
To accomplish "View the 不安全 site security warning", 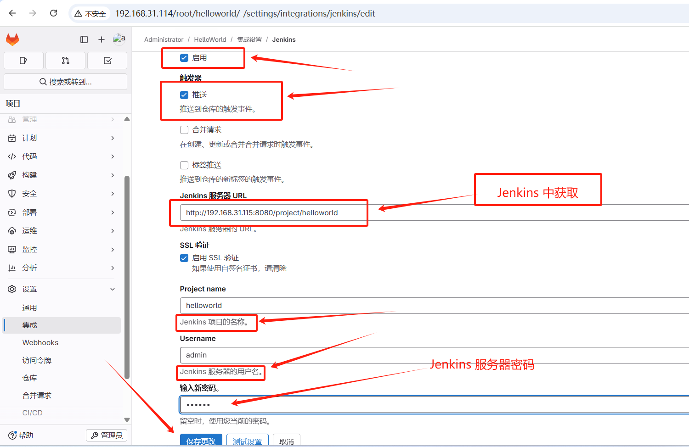I will point(90,14).
